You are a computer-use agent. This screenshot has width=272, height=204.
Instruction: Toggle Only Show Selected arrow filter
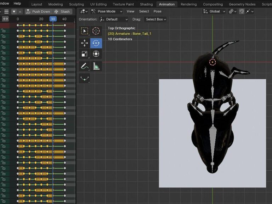[x=14, y=12]
